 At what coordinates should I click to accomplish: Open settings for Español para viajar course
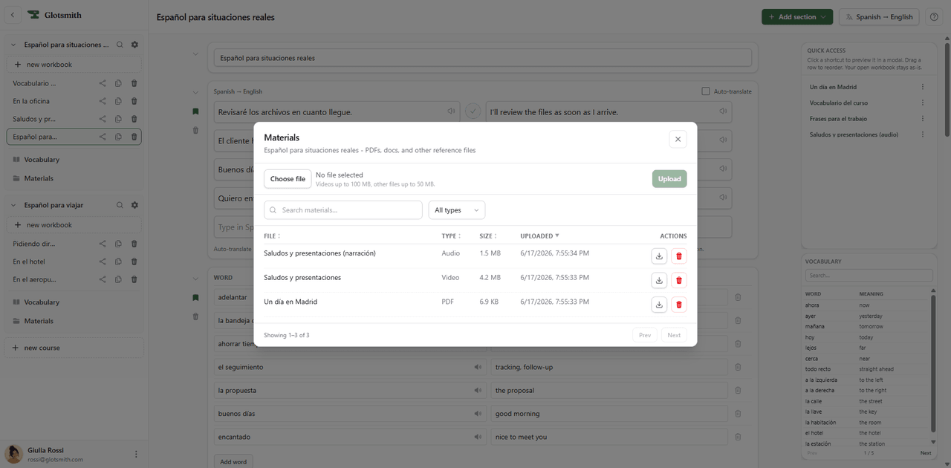point(134,205)
